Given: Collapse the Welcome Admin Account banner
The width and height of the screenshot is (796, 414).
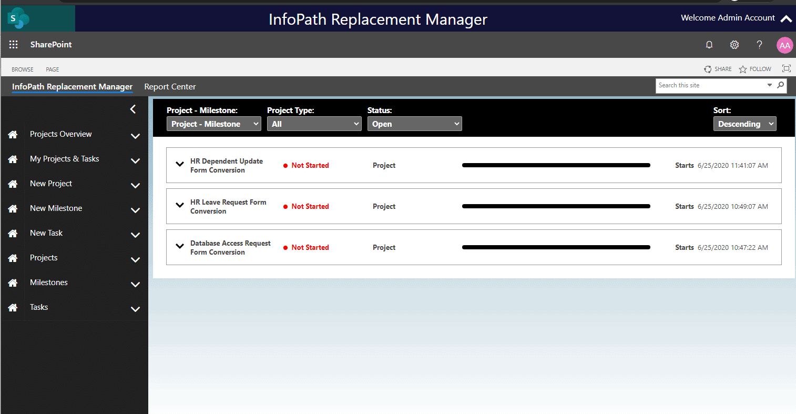Looking at the screenshot, I should tap(786, 19).
